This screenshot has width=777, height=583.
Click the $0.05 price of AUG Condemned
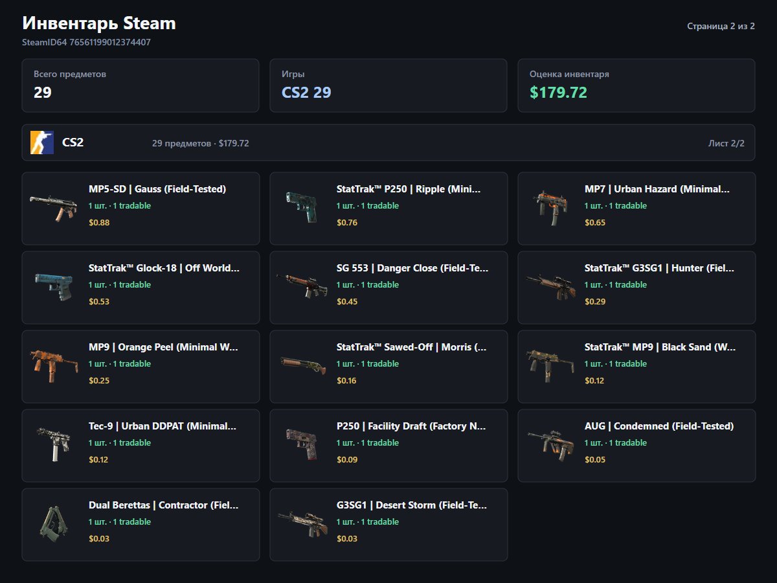pyautogui.click(x=595, y=460)
